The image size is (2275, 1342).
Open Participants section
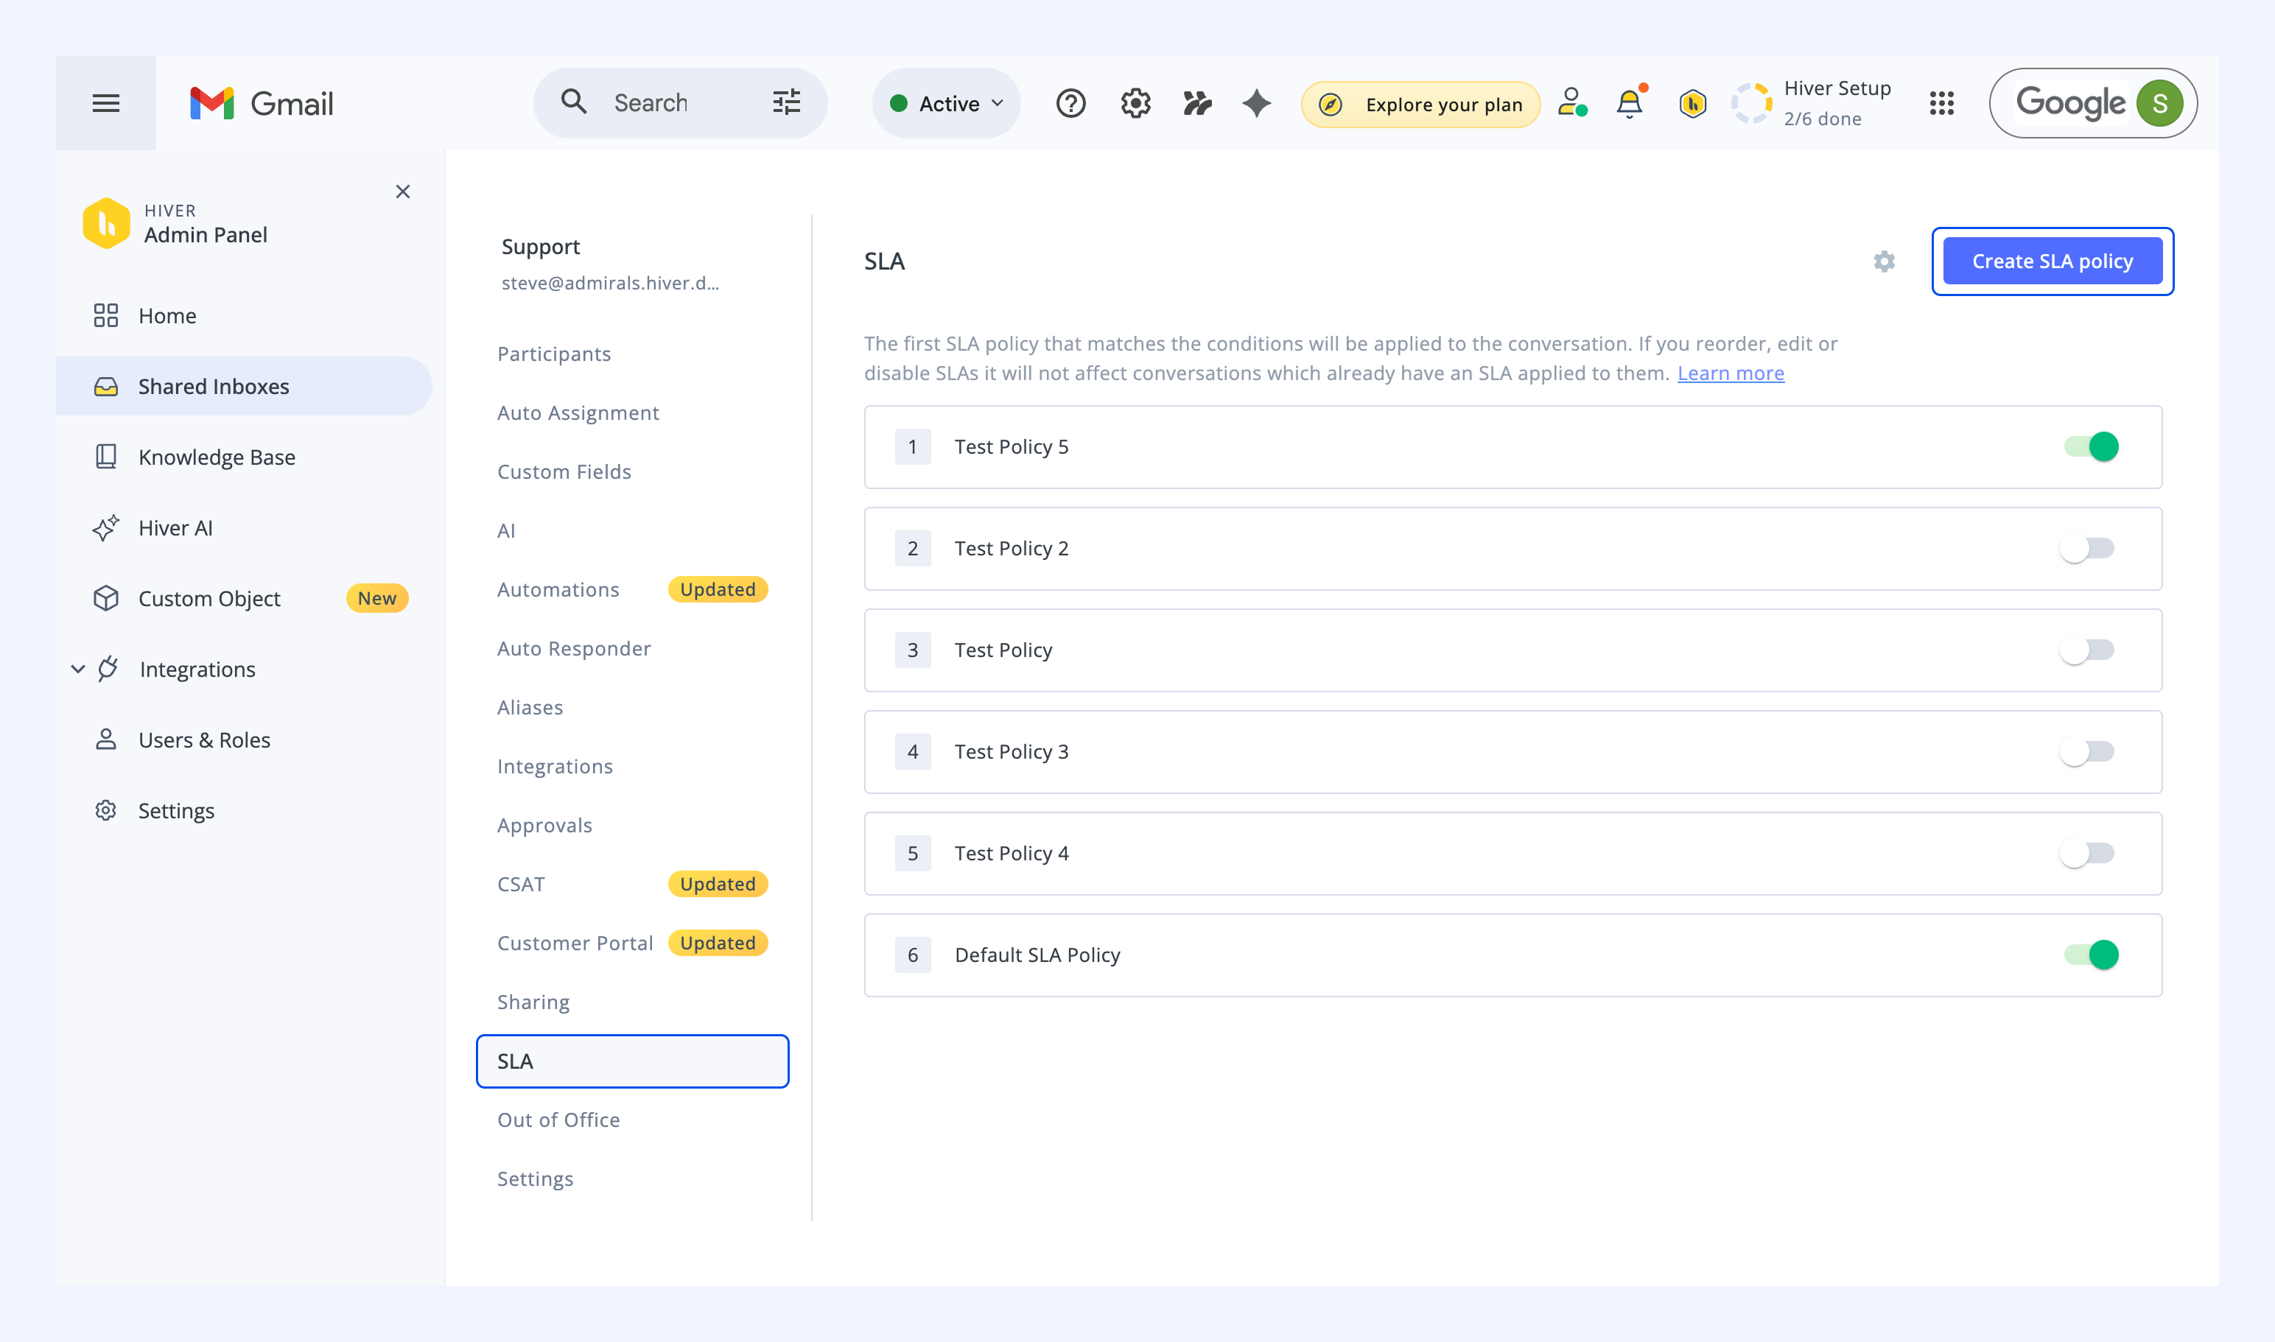(553, 354)
